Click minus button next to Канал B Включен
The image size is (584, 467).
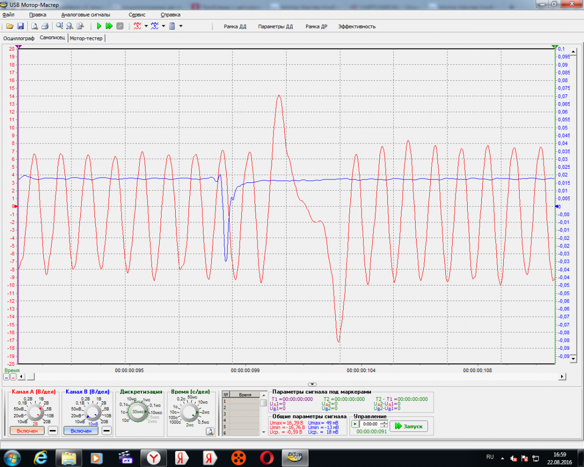[106, 431]
